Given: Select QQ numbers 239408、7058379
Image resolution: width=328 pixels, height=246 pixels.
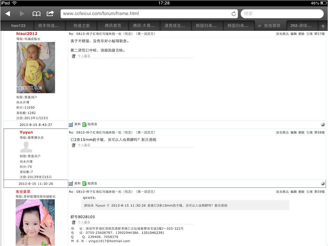Looking at the screenshot, I should point(103,237).
